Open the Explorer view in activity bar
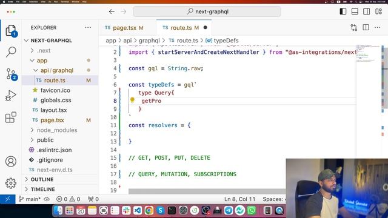 [x=11, y=31]
